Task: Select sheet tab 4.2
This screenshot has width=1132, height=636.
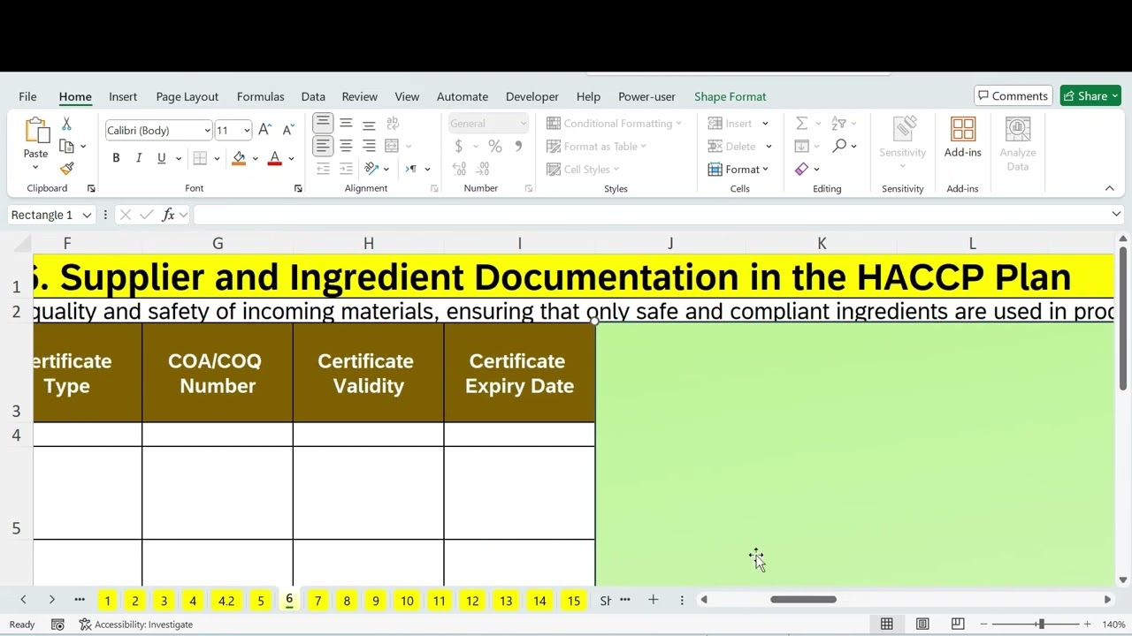Action: 226,601
